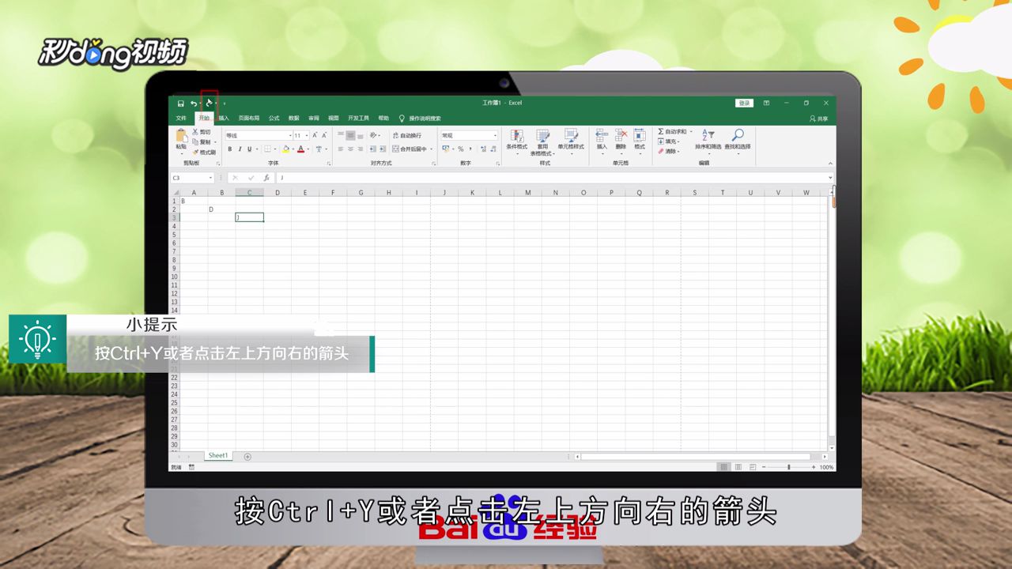Open Find and Select (查找和选择)
This screenshot has width=1012, height=569.
738,141
